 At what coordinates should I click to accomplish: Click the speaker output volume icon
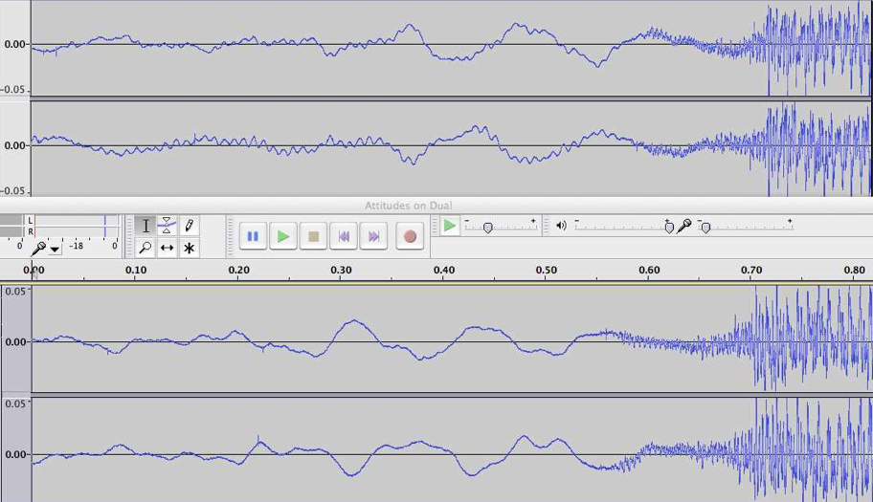click(561, 225)
